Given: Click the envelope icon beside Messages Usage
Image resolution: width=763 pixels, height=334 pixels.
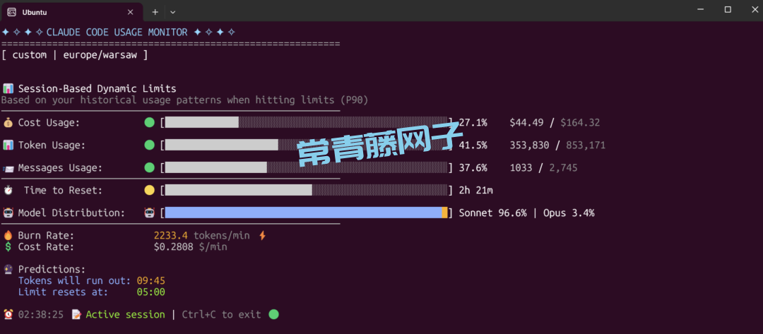Looking at the screenshot, I should tap(8, 168).
